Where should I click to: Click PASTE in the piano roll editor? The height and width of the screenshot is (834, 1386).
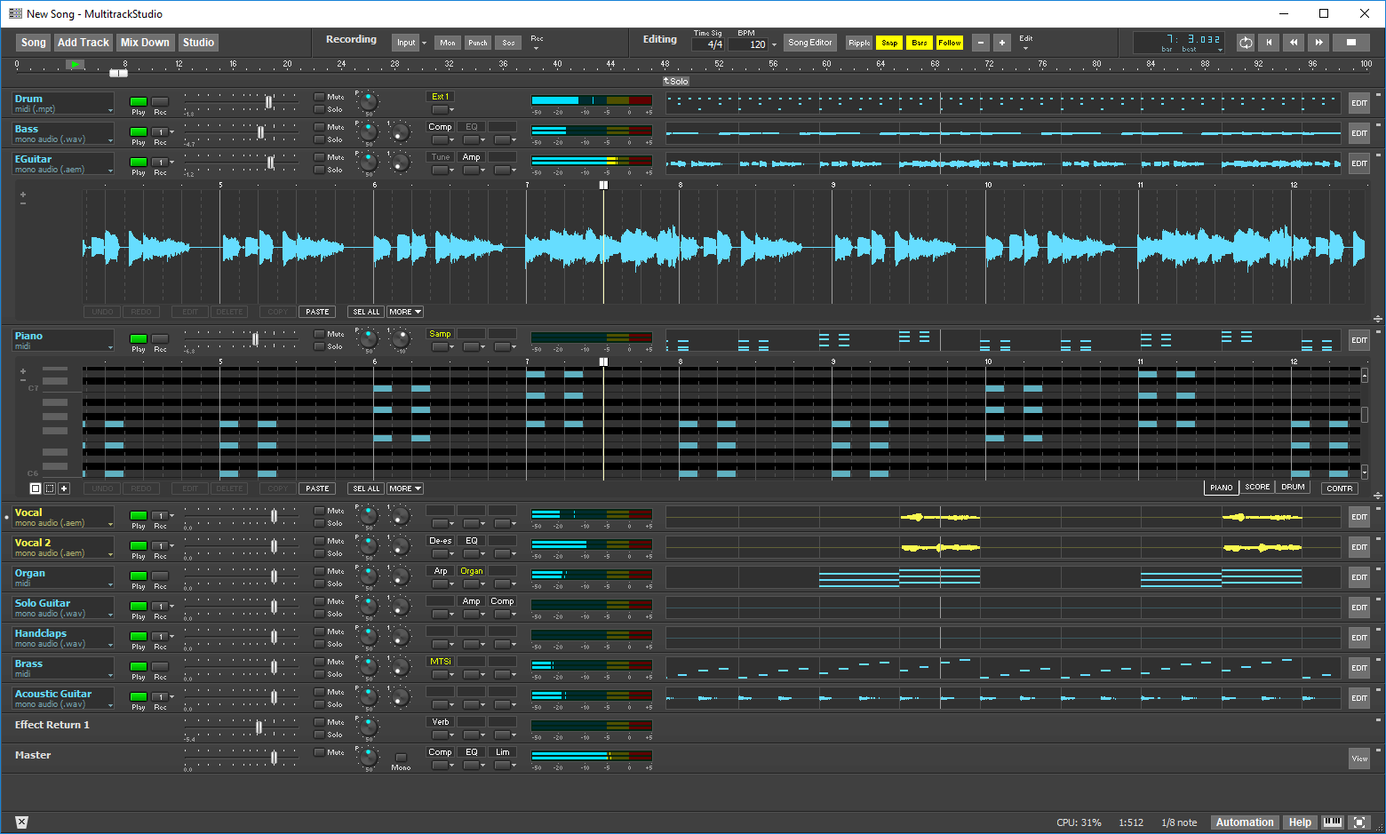coord(317,488)
